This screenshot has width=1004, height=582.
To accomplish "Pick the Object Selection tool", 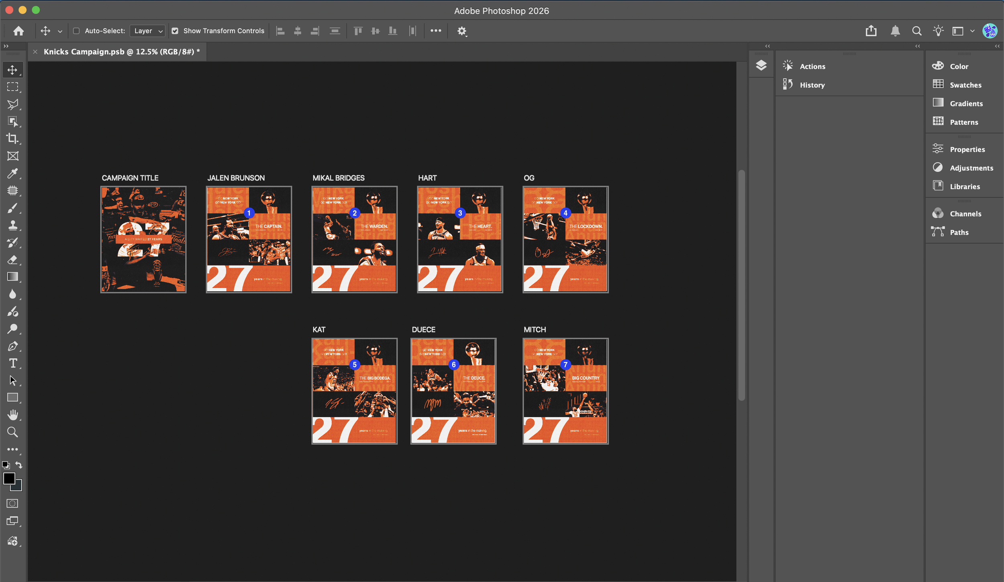I will (x=12, y=122).
